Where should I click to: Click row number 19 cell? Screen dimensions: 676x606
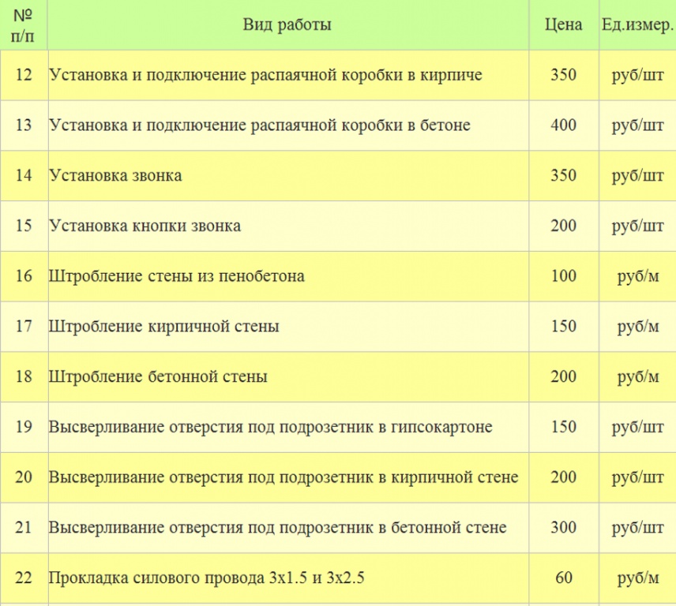click(x=24, y=427)
